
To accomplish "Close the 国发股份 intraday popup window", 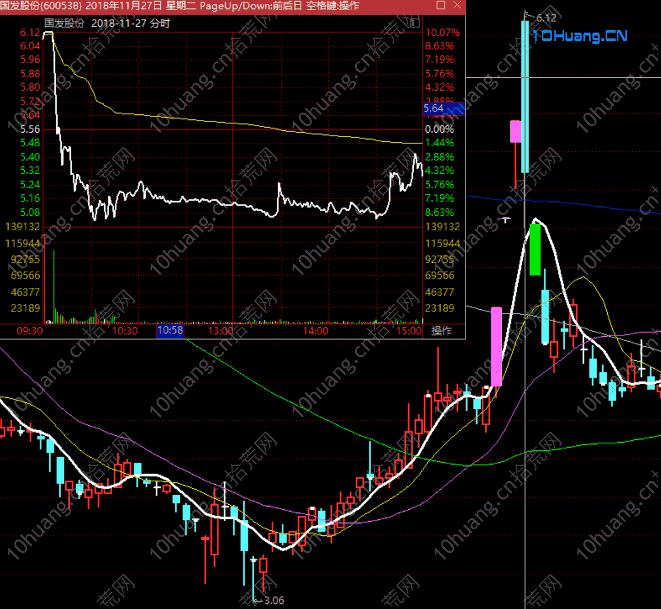I will [457, 5].
